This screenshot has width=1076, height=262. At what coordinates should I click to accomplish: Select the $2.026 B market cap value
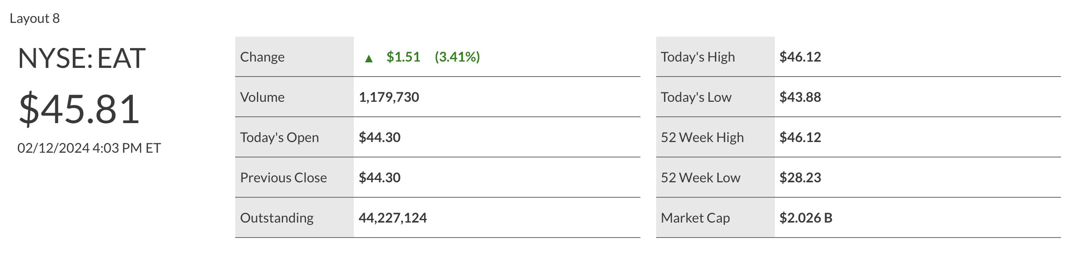pos(806,218)
